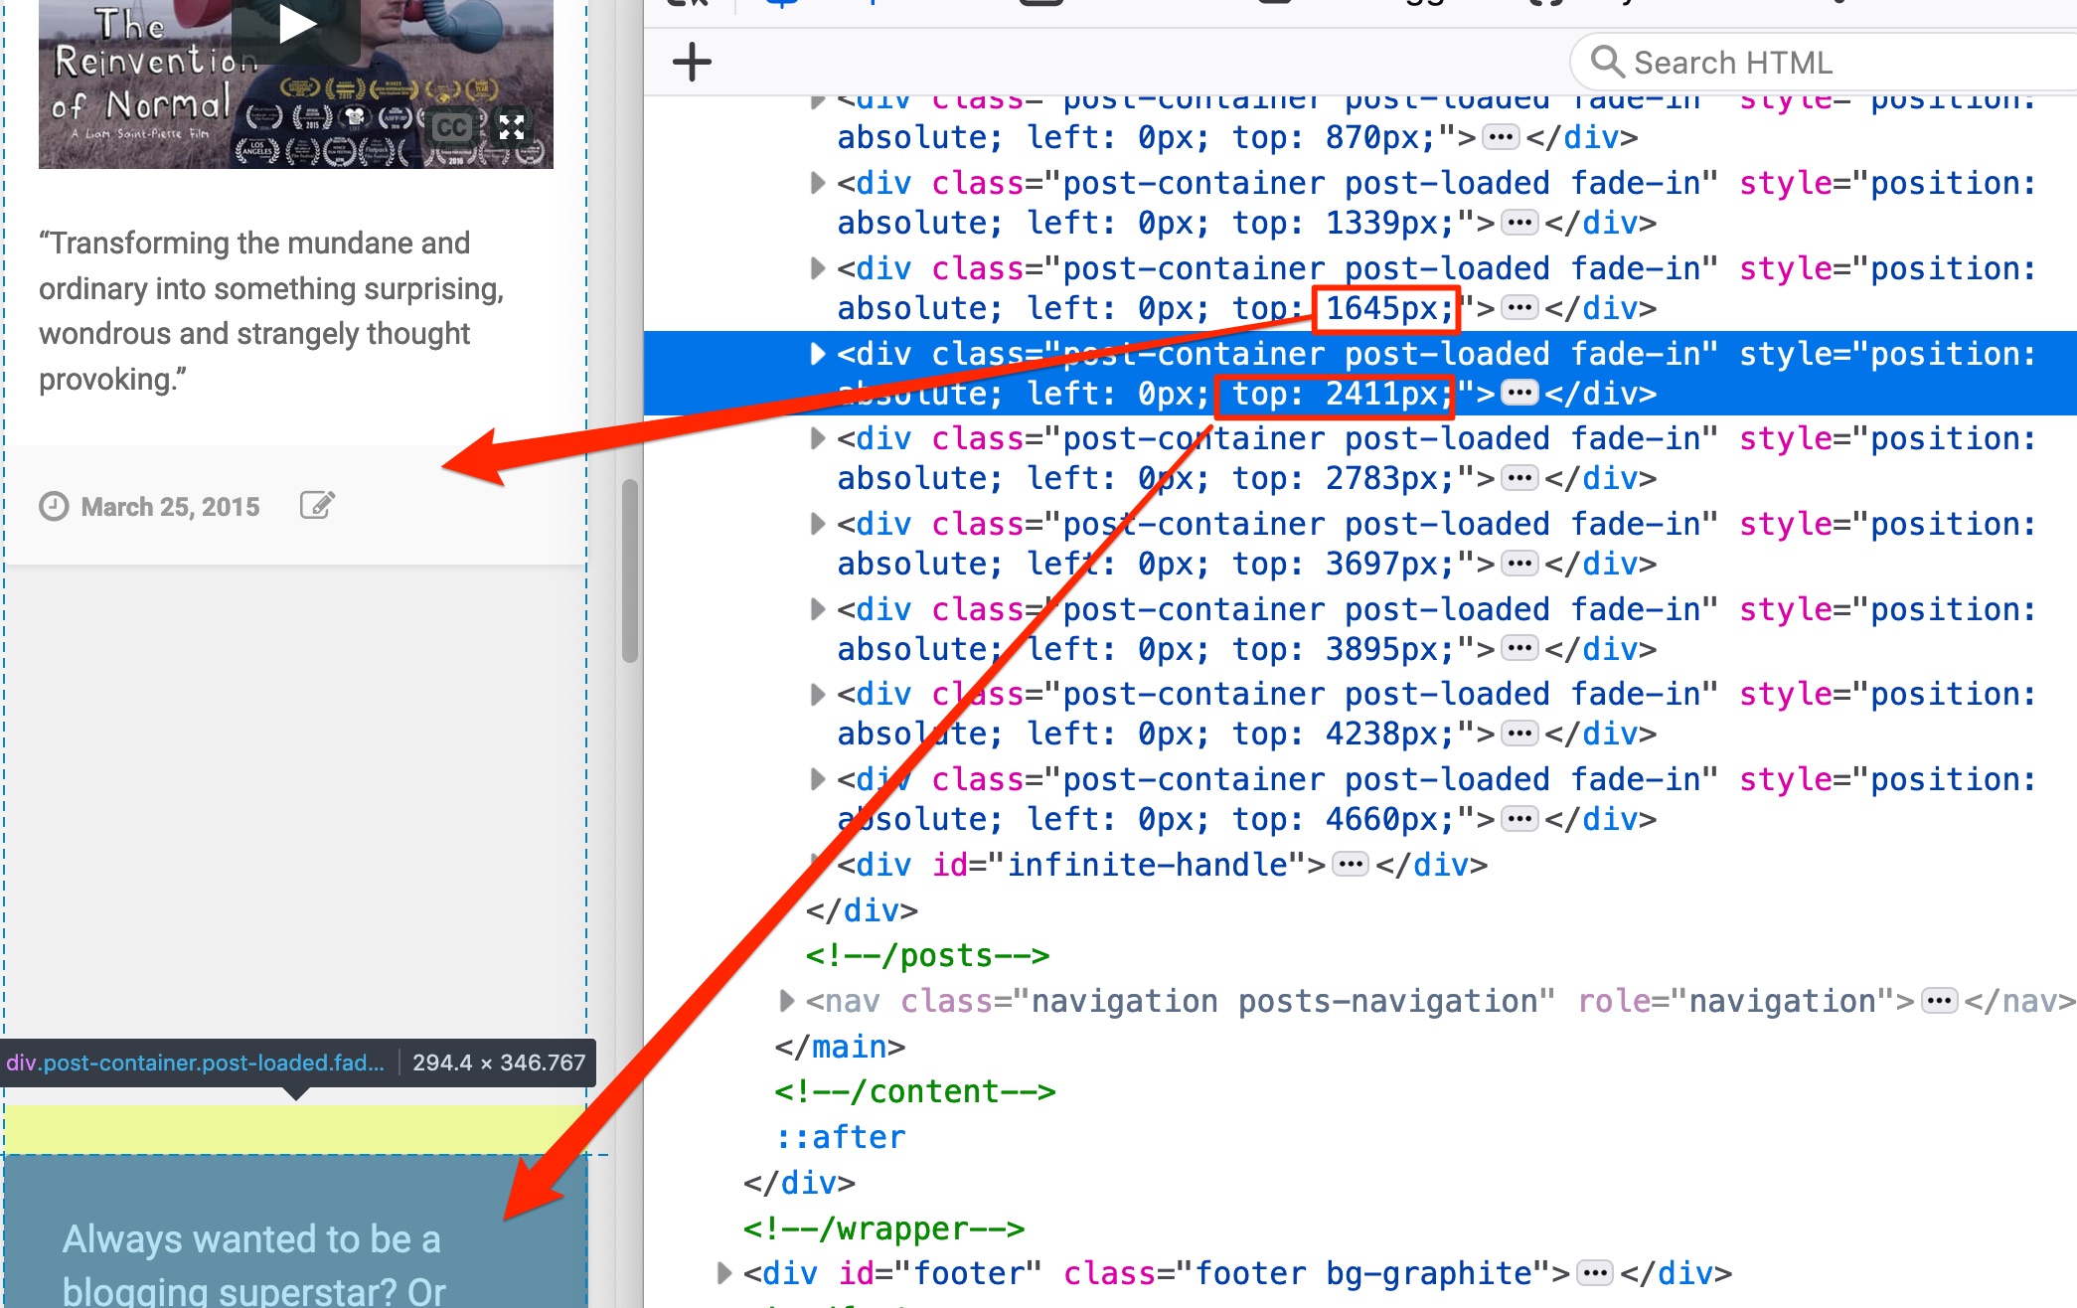Click the March 25, 2015 date link

coord(170,507)
